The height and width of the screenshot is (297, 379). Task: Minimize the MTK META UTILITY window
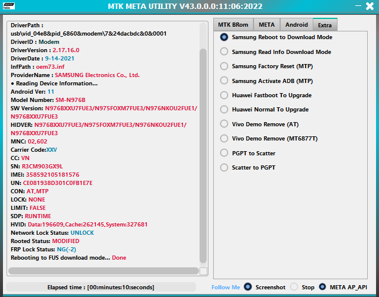[358, 6]
